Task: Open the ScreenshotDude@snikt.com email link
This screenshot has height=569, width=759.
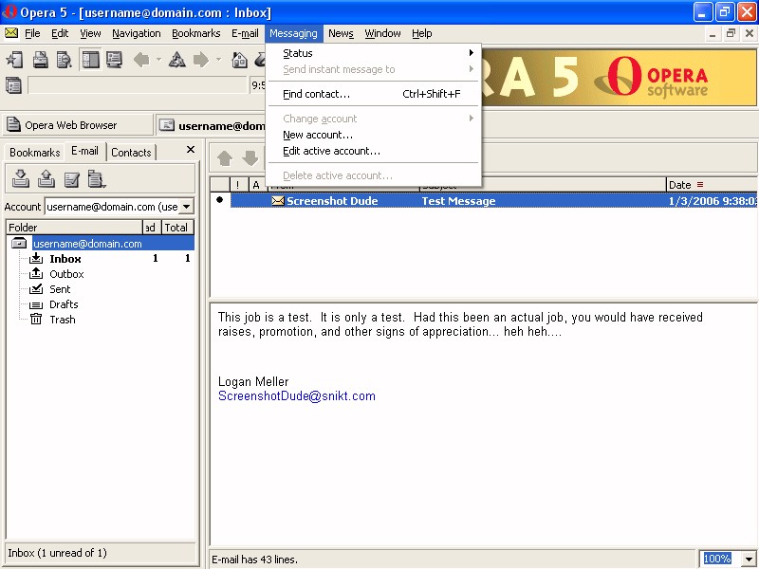Action: click(x=297, y=395)
